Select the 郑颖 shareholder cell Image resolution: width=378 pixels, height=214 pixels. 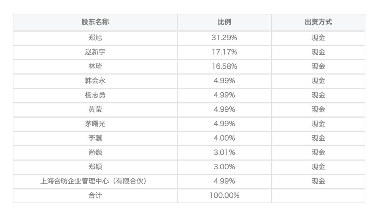tap(95, 167)
